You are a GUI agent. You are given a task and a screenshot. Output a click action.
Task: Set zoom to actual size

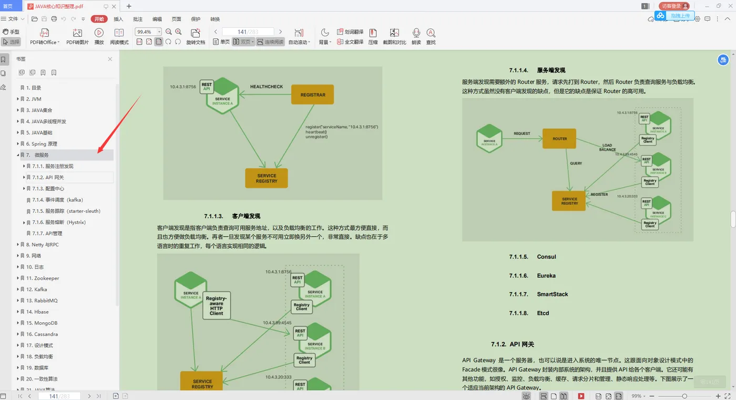[x=139, y=42]
